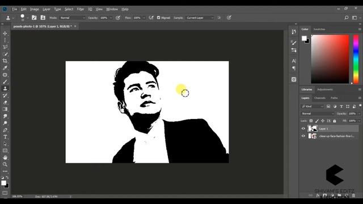Toggle pixel layer filter in Layers panel
363x204 pixels.
tap(328, 107)
